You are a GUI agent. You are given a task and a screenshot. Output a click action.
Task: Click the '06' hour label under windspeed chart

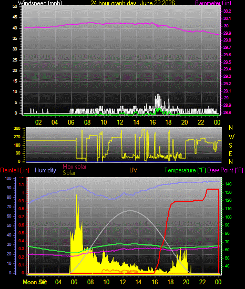click(x=71, y=122)
